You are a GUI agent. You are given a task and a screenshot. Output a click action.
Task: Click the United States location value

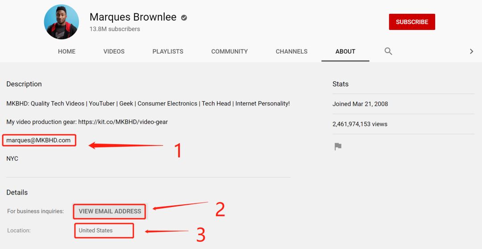coord(96,230)
